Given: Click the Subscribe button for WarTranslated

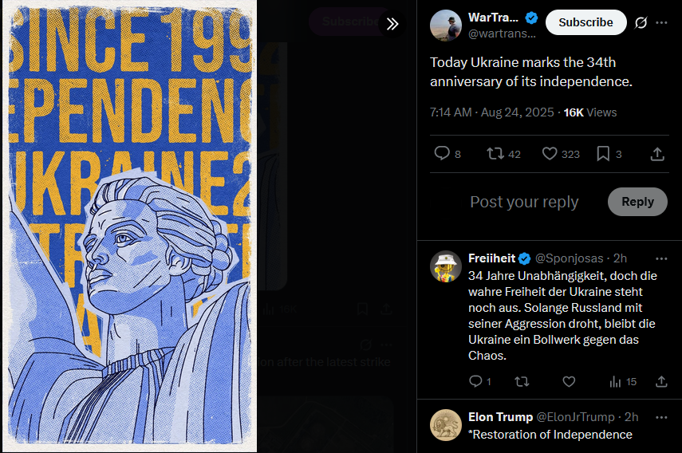Looking at the screenshot, I should [x=585, y=22].
